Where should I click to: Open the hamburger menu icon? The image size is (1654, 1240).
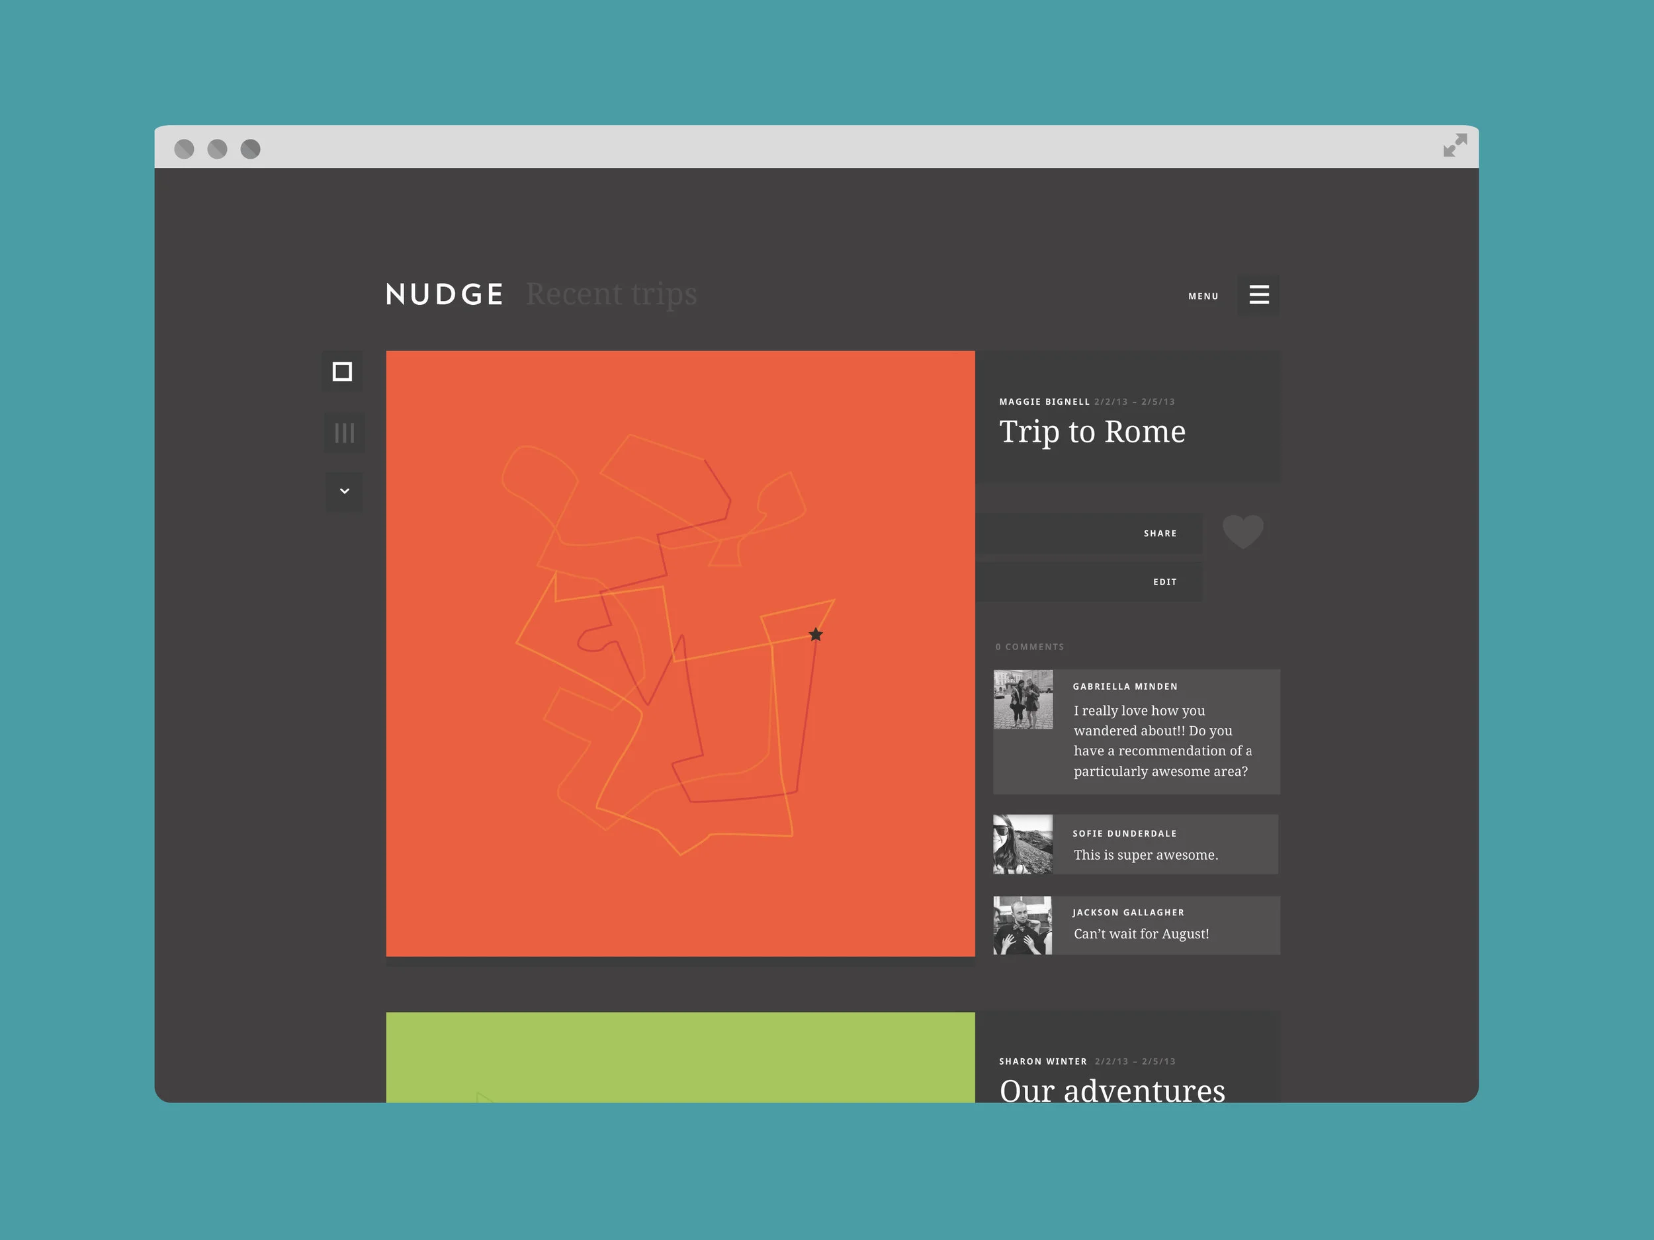tap(1258, 294)
